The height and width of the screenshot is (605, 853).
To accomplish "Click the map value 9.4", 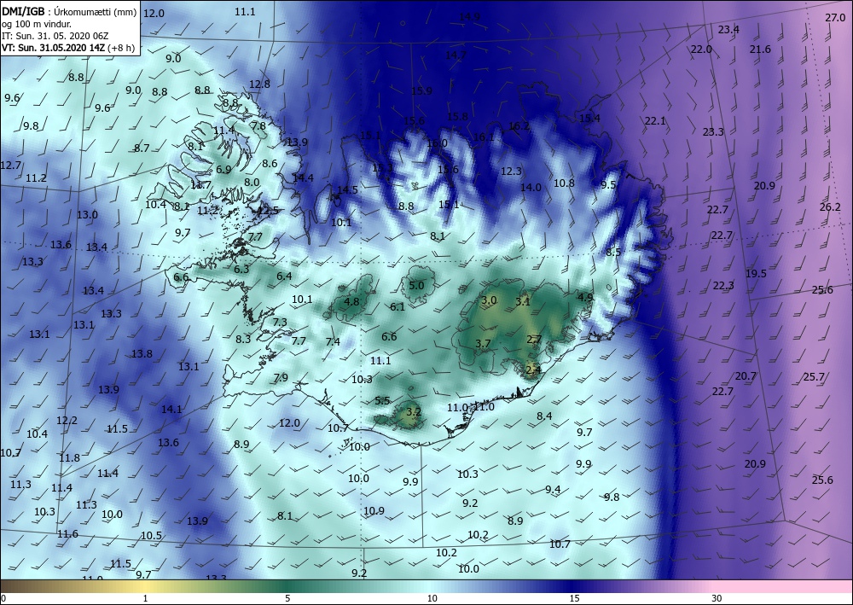I will (x=553, y=489).
